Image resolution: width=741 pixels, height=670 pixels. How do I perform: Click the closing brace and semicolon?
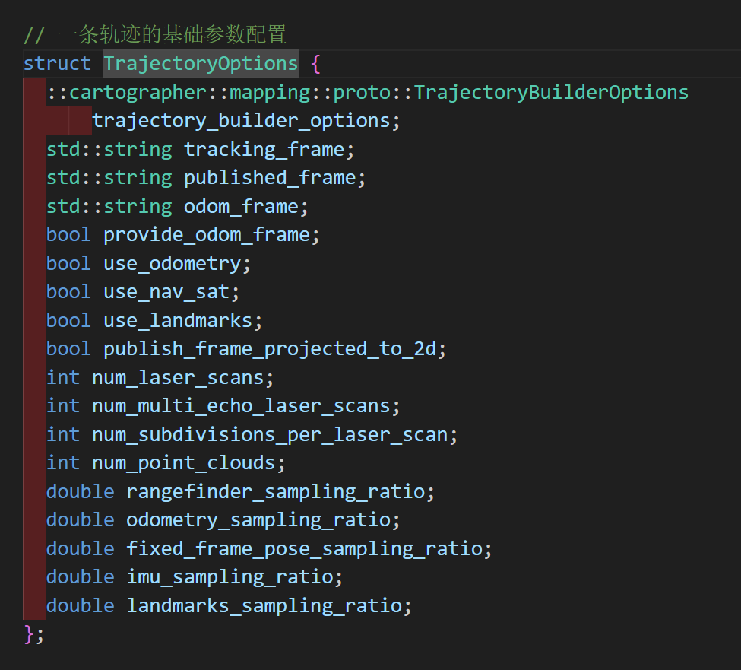[33, 634]
